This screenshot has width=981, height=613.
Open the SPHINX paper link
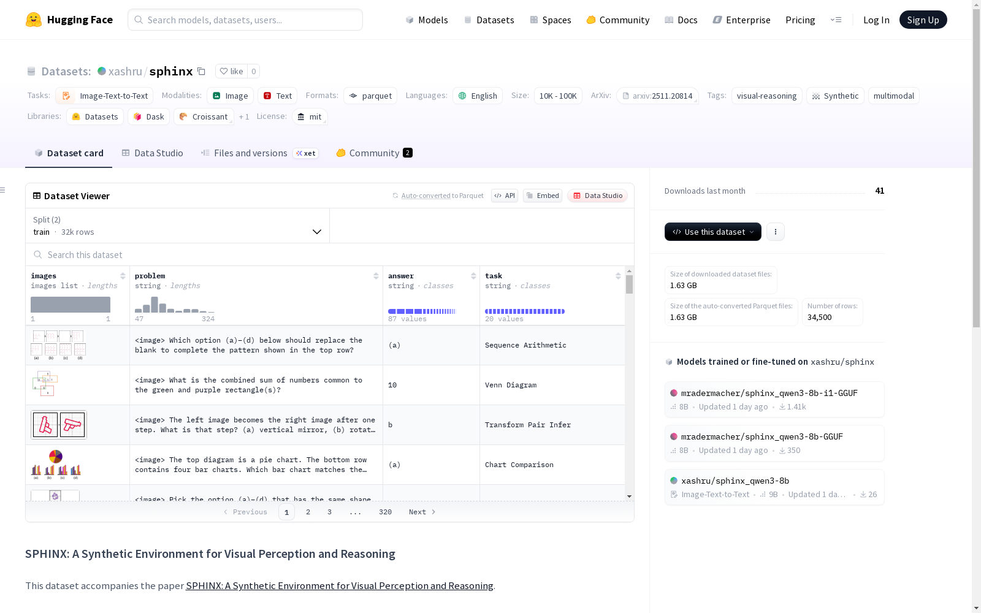pos(340,585)
